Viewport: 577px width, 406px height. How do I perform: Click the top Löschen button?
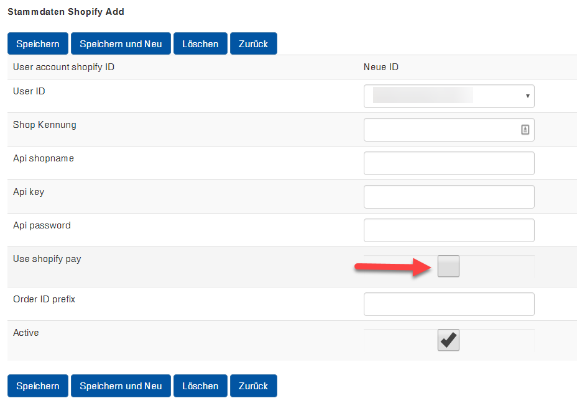[x=200, y=43]
